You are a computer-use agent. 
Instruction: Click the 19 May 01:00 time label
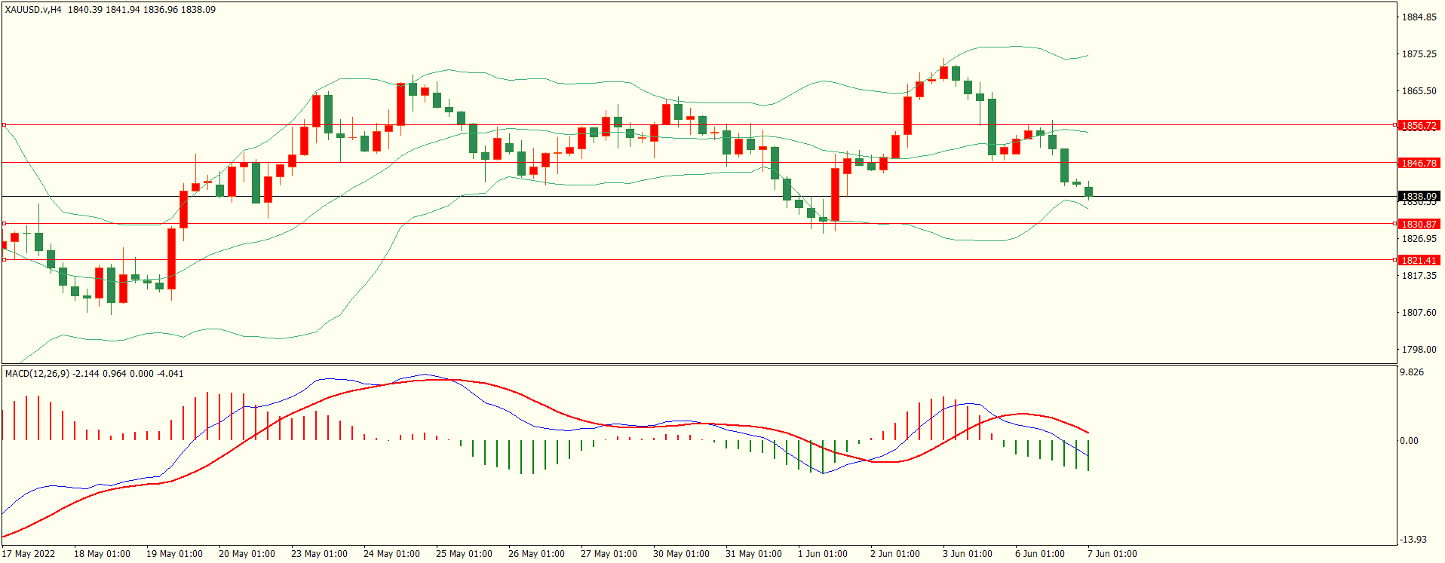point(174,554)
